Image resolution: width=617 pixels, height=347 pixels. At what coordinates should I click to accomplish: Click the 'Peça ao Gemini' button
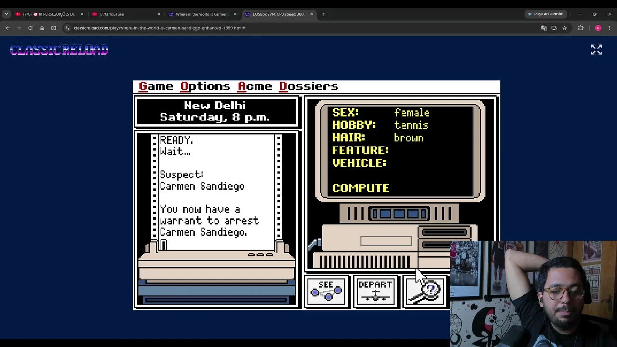tap(545, 14)
